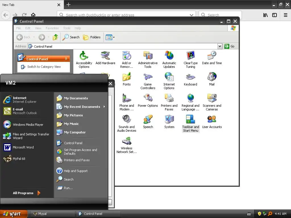
Task: Expand My Recent Documents submenu
Action: 81,107
